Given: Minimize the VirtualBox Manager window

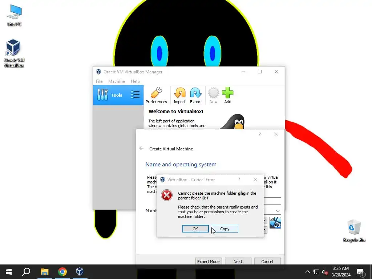Looking at the screenshot, I should point(243,72).
